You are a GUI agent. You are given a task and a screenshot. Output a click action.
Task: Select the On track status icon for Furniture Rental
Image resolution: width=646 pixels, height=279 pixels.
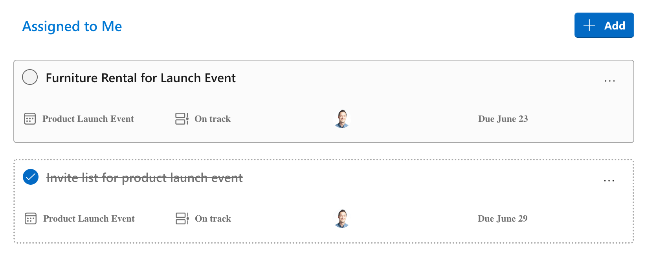(181, 119)
